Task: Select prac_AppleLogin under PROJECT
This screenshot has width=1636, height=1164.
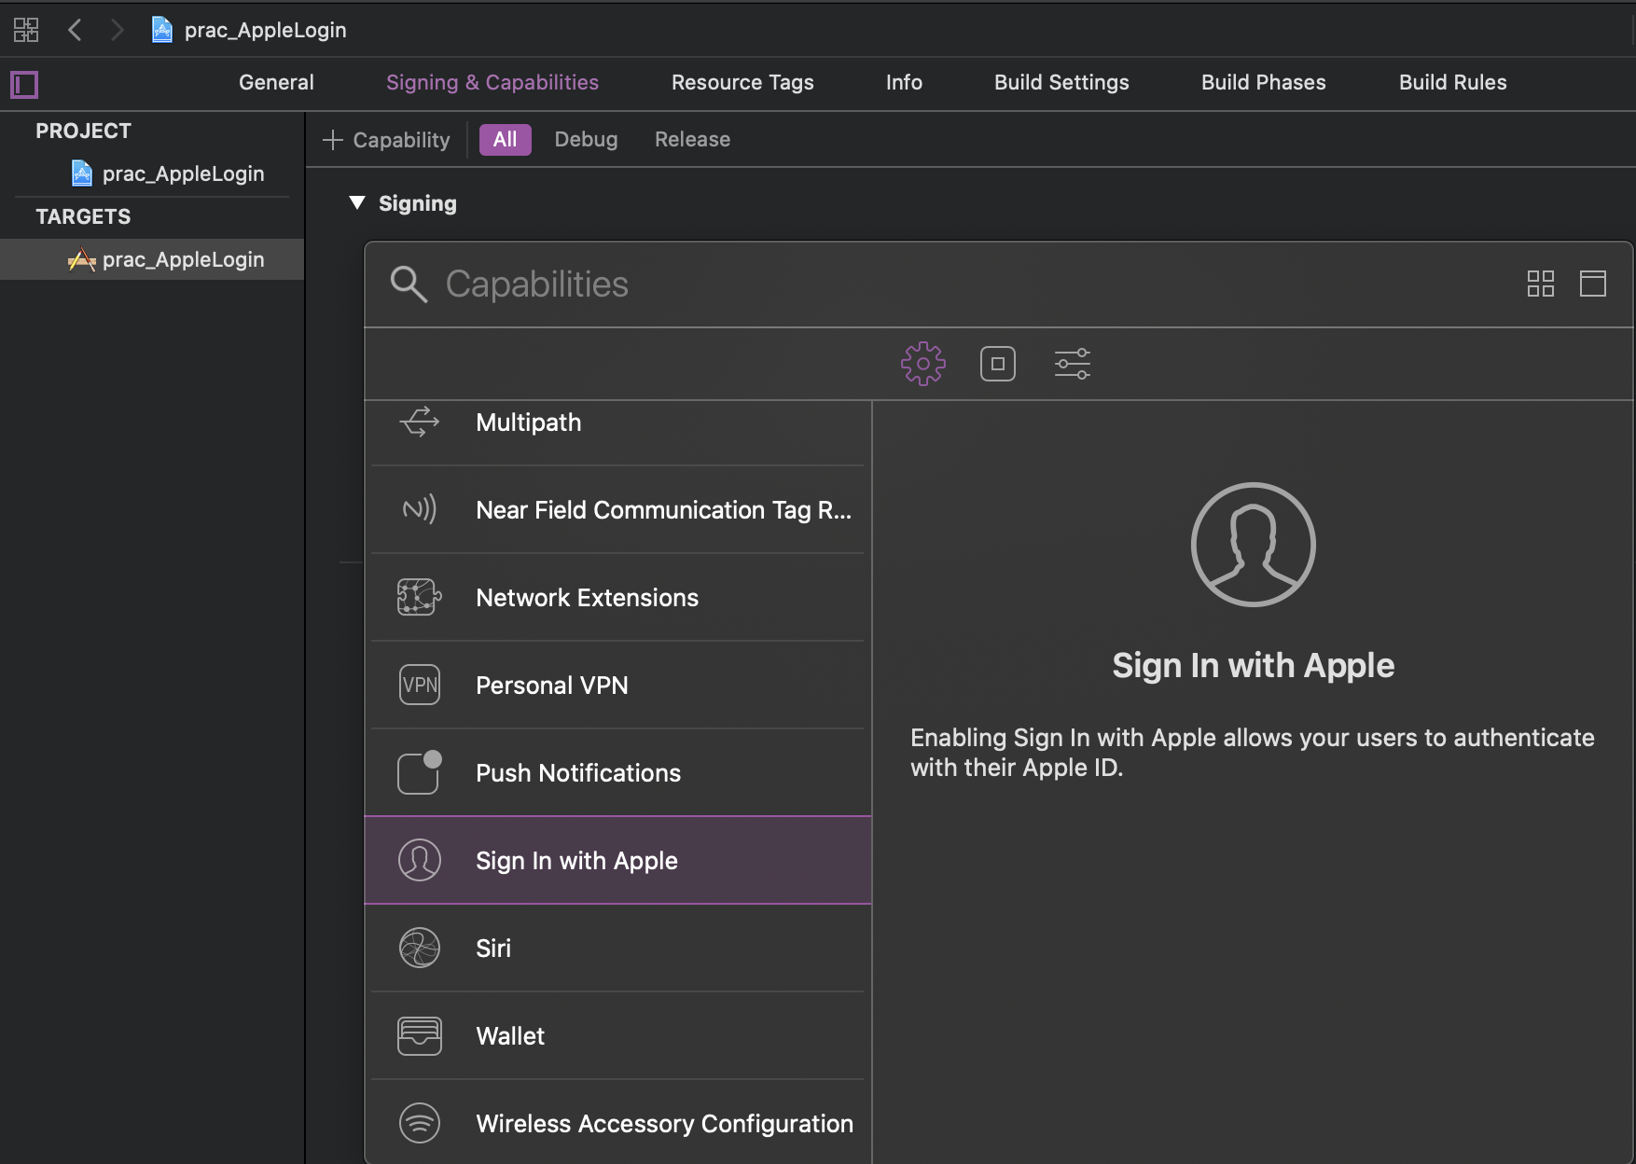Action: click(184, 173)
